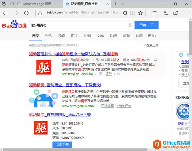Click the camera image search icon
Viewport: 192px width, 151px height.
pos(130,25)
